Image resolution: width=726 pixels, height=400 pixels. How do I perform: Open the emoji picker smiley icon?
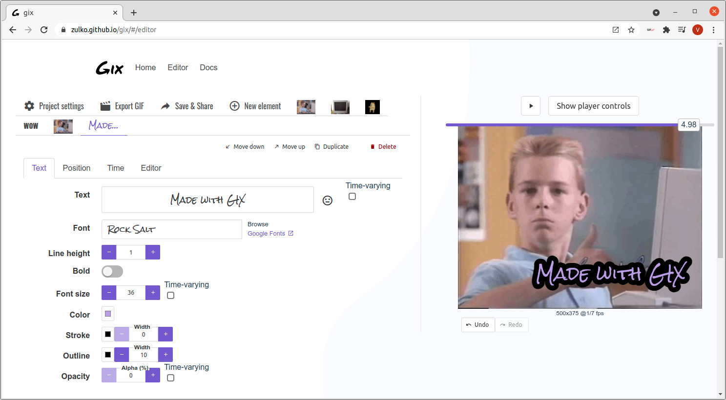click(328, 200)
